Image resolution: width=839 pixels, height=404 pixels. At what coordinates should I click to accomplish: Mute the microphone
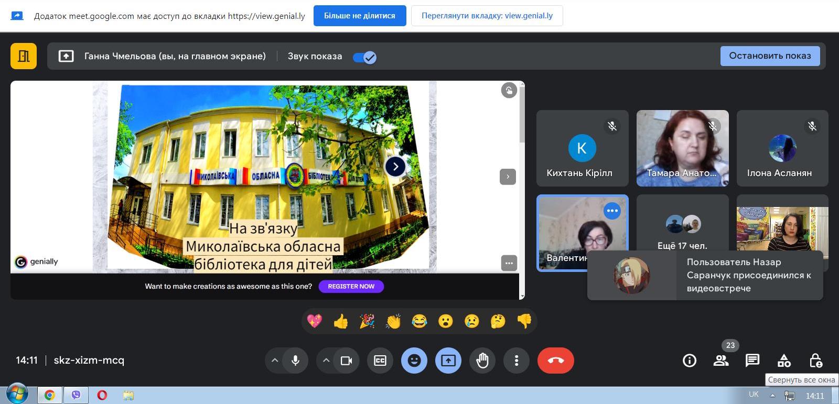click(296, 361)
